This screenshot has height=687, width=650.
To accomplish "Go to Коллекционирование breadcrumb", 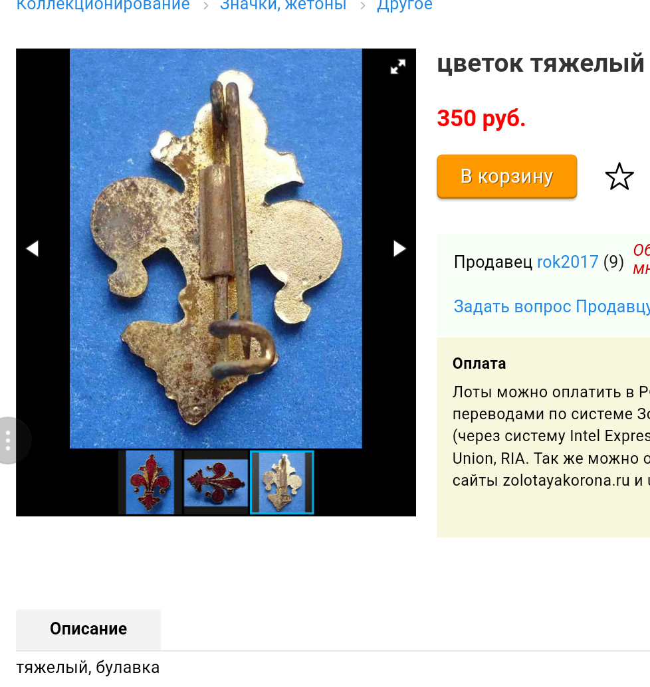I will [103, 5].
